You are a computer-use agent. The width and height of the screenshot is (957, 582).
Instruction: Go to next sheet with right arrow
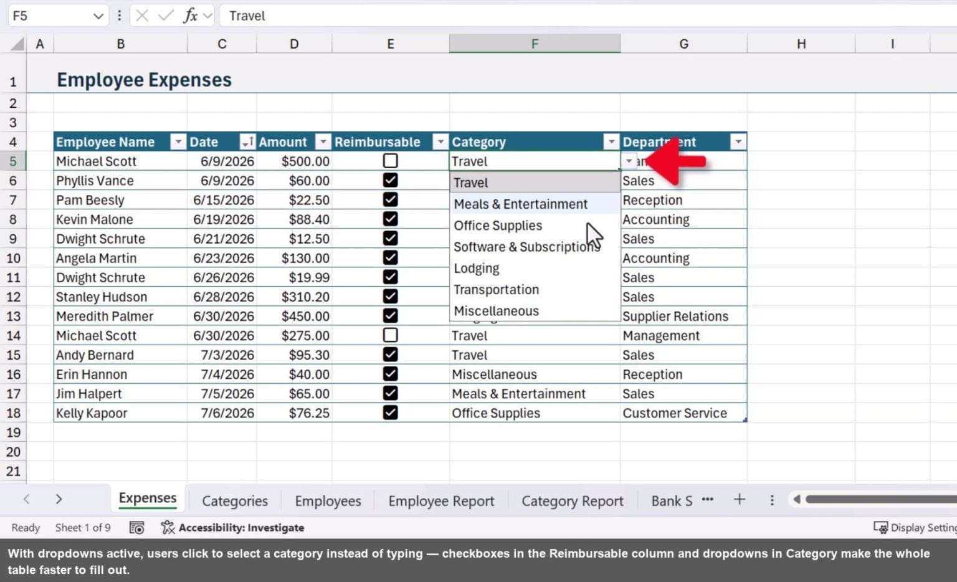(59, 499)
